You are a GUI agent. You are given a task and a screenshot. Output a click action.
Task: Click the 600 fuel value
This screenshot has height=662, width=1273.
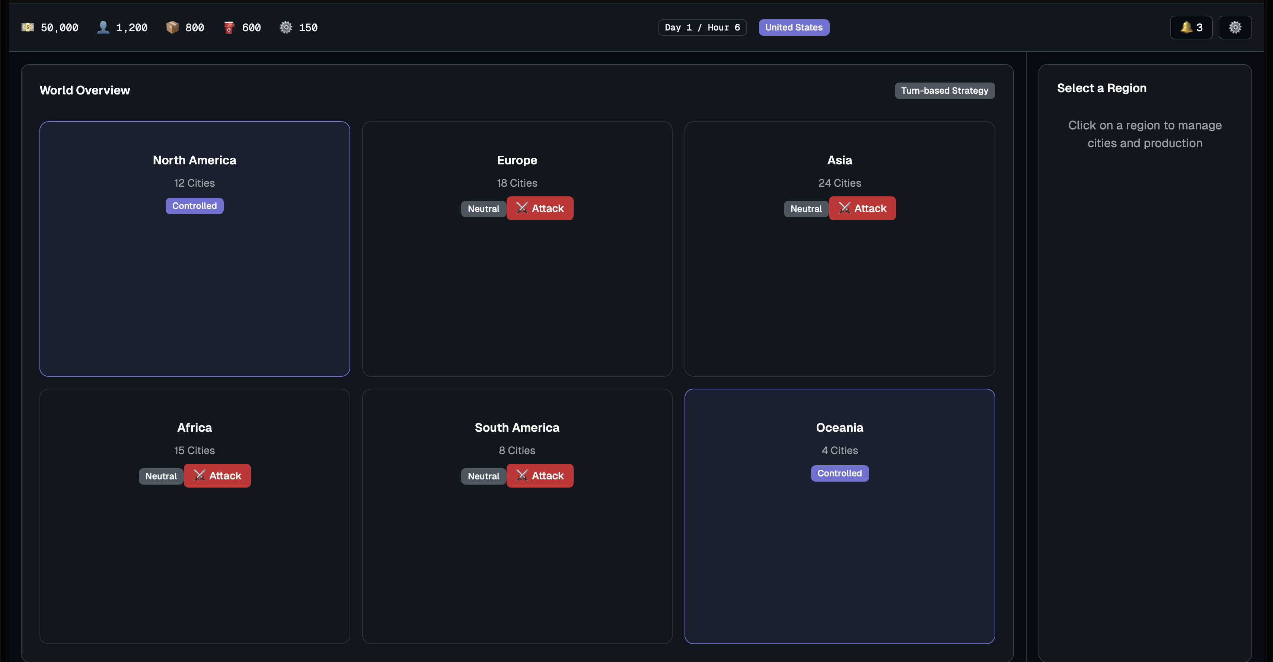pos(252,28)
